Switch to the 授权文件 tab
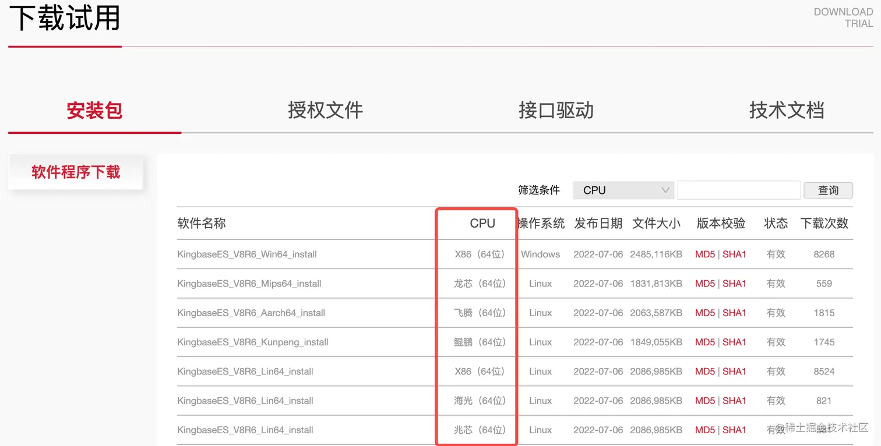The width and height of the screenshot is (881, 446). [x=325, y=110]
